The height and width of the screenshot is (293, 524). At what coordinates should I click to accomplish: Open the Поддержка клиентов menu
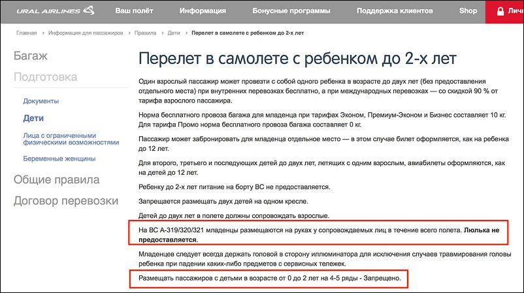395,10
